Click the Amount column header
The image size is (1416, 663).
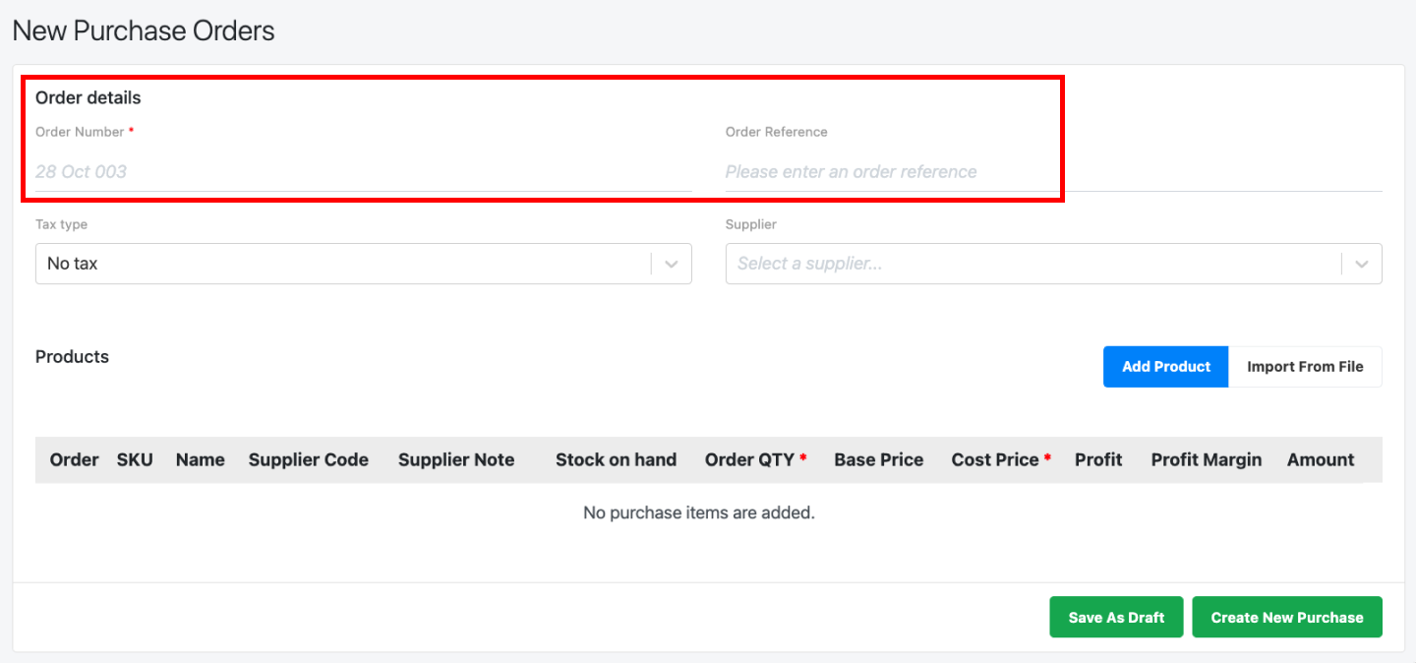pyautogui.click(x=1321, y=459)
